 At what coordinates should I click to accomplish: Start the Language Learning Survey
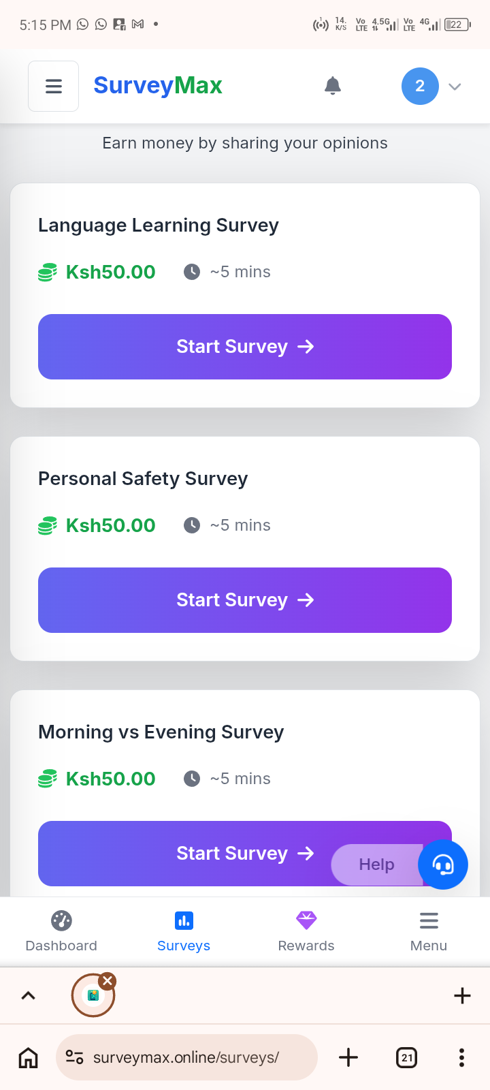coord(245,347)
